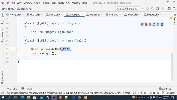Open the Window menu

76,3
